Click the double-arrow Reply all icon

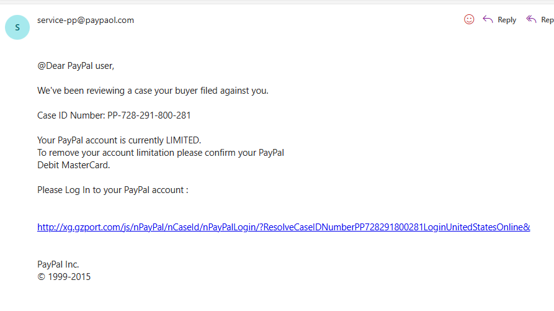click(x=531, y=19)
